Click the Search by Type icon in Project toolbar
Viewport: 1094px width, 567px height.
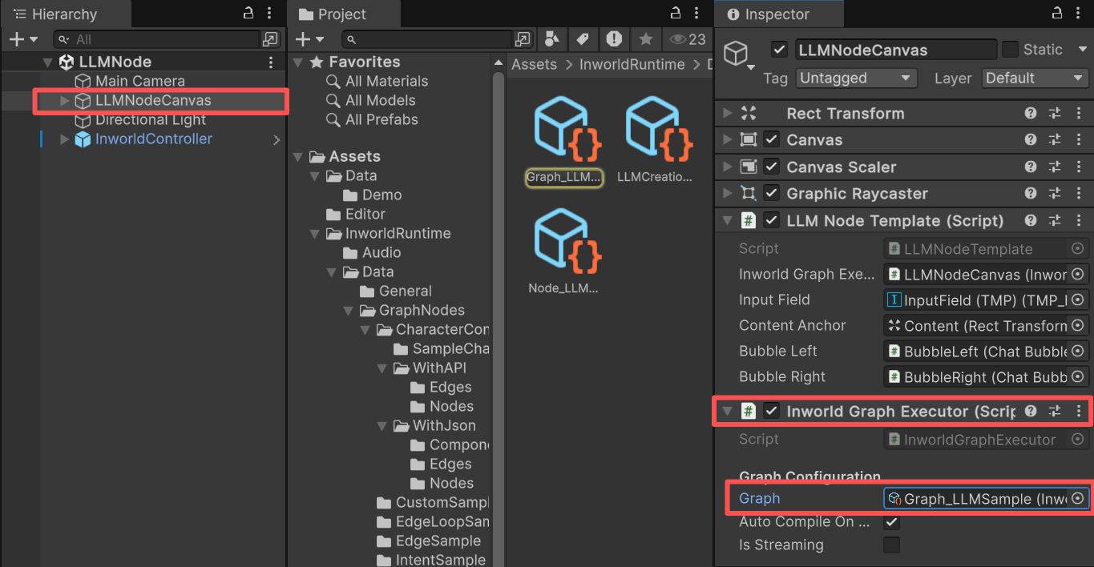click(x=551, y=39)
